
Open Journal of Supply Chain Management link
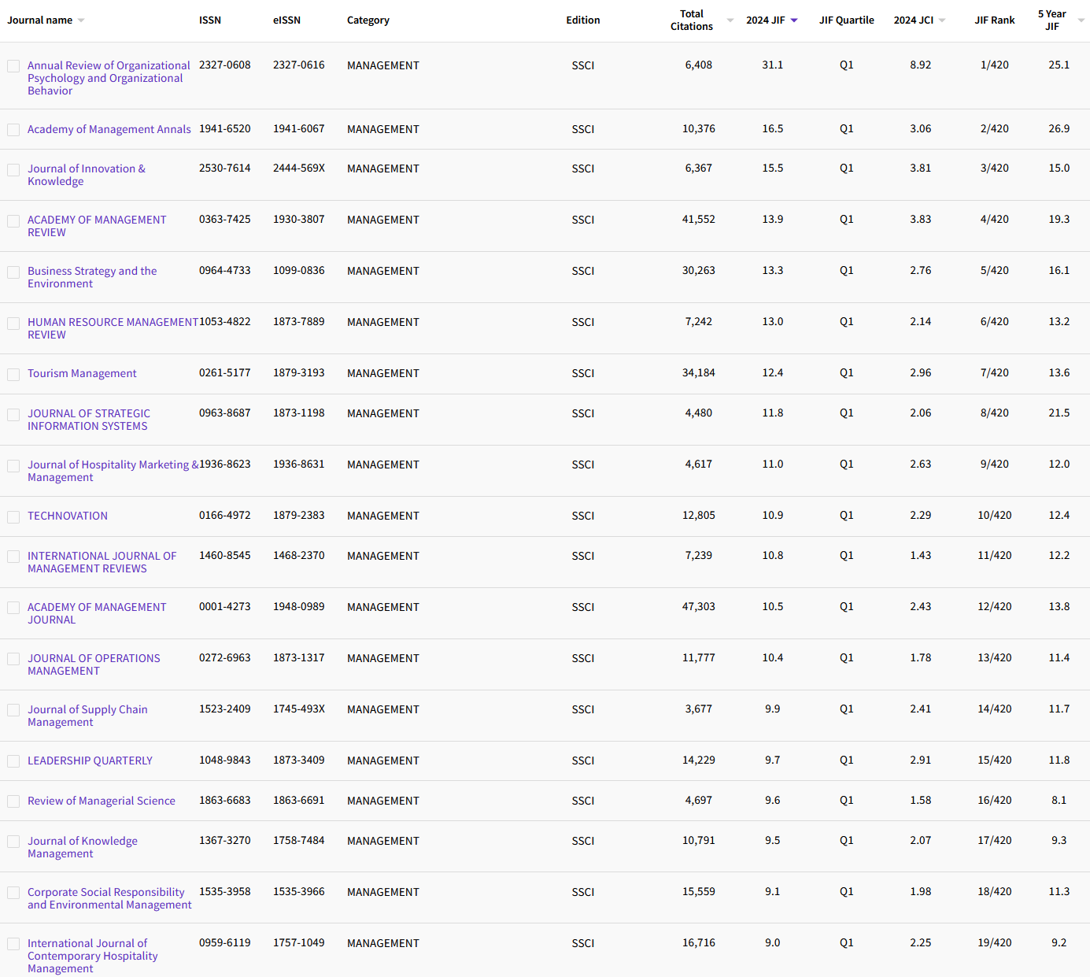[87, 716]
